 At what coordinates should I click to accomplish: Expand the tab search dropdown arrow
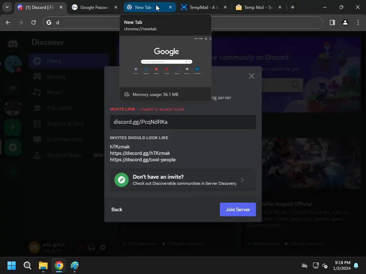coord(7,7)
